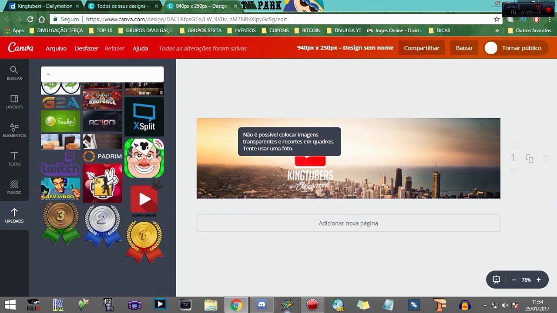
Task: Open DIVULGAÇÃO TERÇA bookmark folder
Action: 57,30
